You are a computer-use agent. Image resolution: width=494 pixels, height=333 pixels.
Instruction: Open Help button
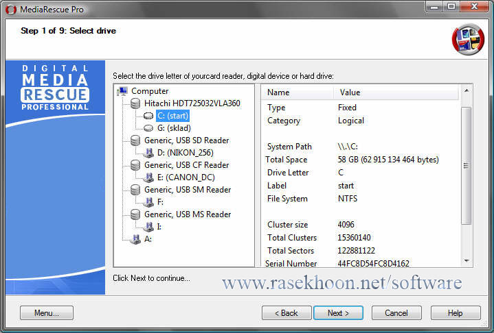(x=456, y=313)
